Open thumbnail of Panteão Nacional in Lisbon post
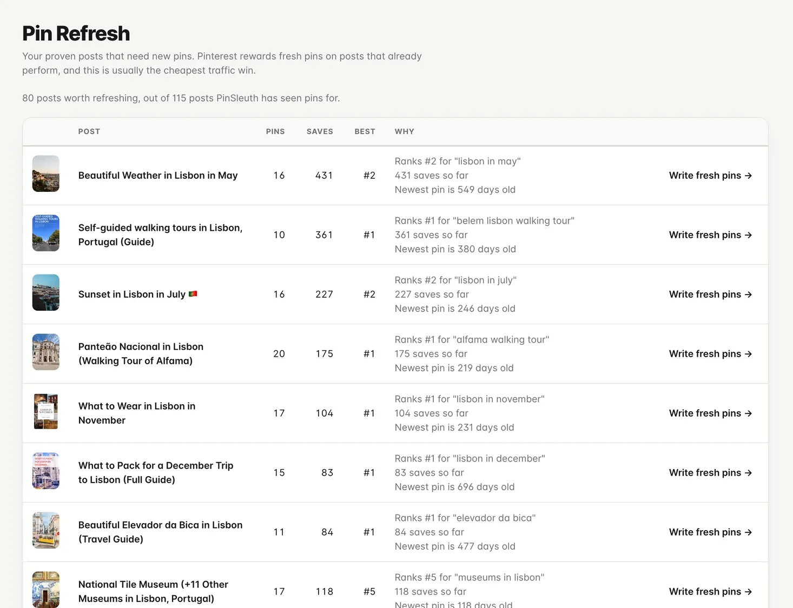793x608 pixels. tap(46, 352)
